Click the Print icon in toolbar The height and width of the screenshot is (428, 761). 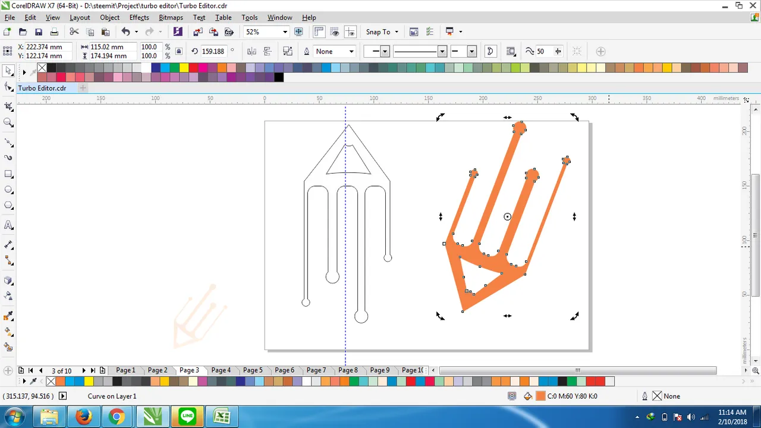point(54,32)
